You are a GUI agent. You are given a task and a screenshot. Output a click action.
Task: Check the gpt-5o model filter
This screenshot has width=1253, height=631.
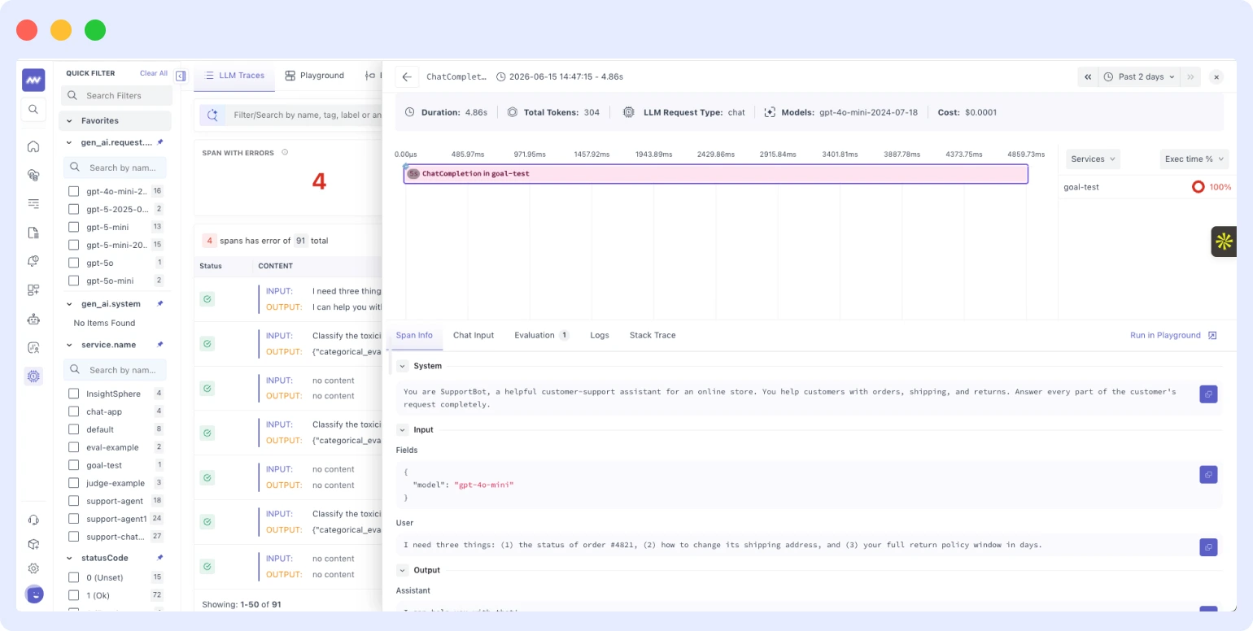pos(74,263)
